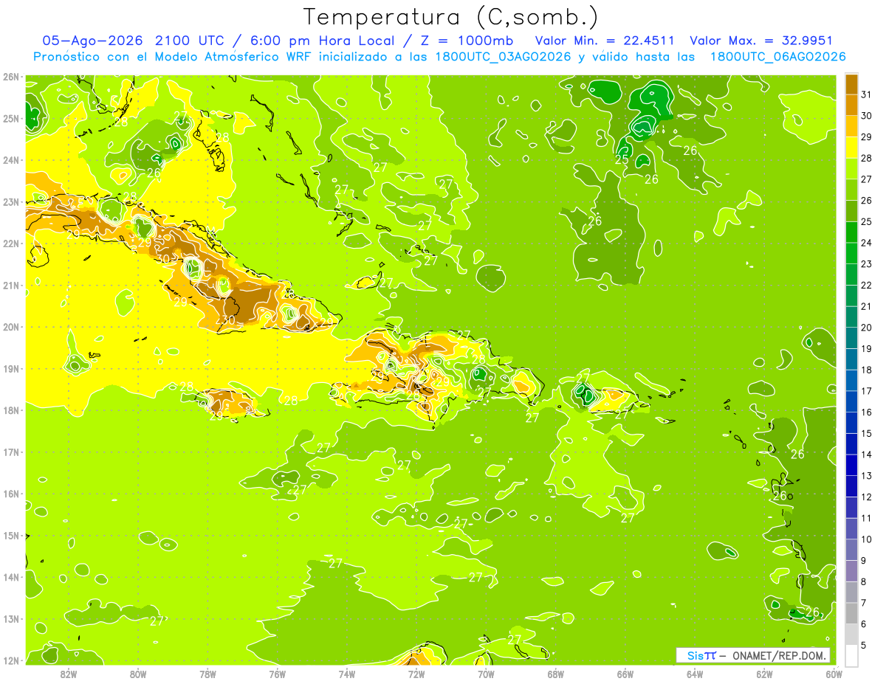Viewport: 886px width, 684px height.
Task: Click the colorbar value label 29
Action: point(866,137)
